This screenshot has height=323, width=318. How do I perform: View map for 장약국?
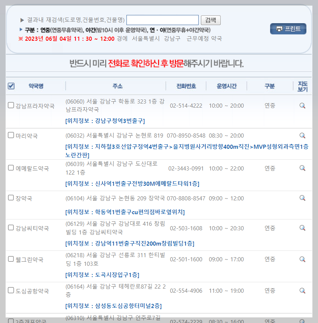(x=302, y=198)
